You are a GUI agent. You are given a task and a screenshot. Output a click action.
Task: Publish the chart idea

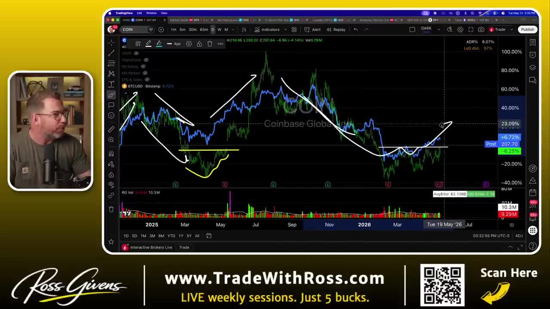point(527,30)
